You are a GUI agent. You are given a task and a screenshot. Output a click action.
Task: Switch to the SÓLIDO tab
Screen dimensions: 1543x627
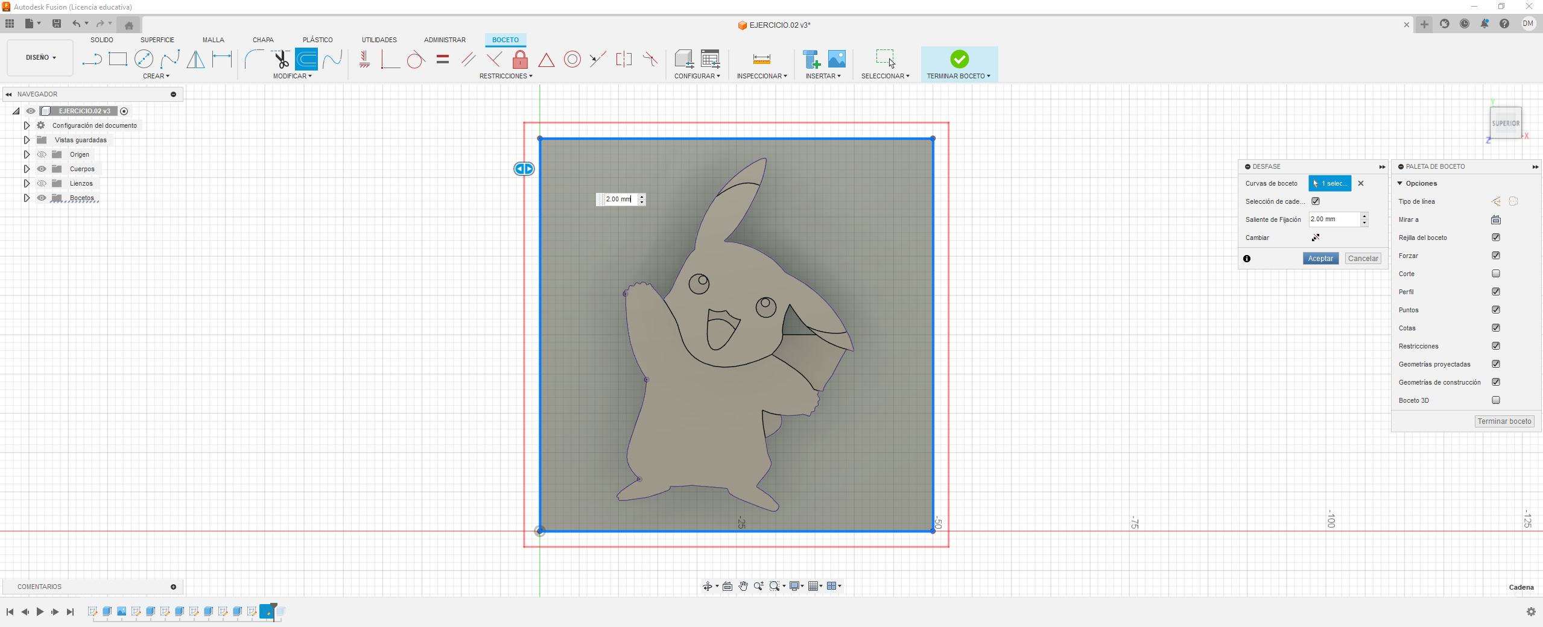tap(102, 40)
